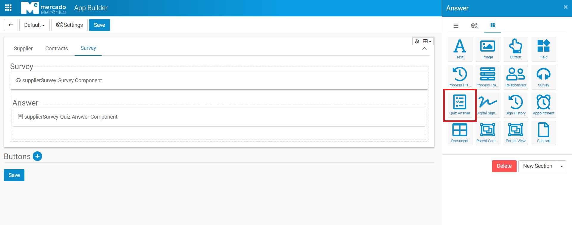Click the red Delete button
572x225 pixels.
504,166
